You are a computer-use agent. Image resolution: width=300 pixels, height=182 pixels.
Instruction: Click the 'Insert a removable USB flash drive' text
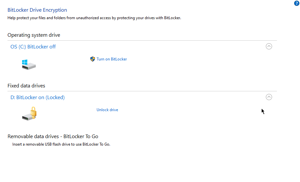(x=61, y=144)
